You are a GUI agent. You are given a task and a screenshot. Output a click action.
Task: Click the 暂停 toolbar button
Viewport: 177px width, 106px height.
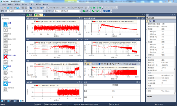point(62,8)
